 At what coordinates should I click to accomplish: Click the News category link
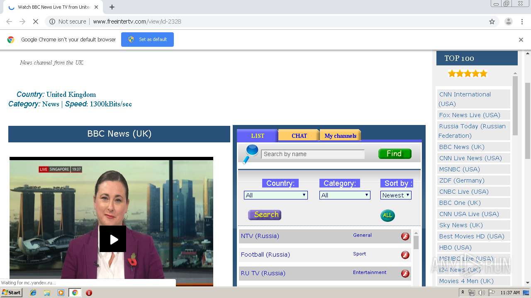(51, 104)
